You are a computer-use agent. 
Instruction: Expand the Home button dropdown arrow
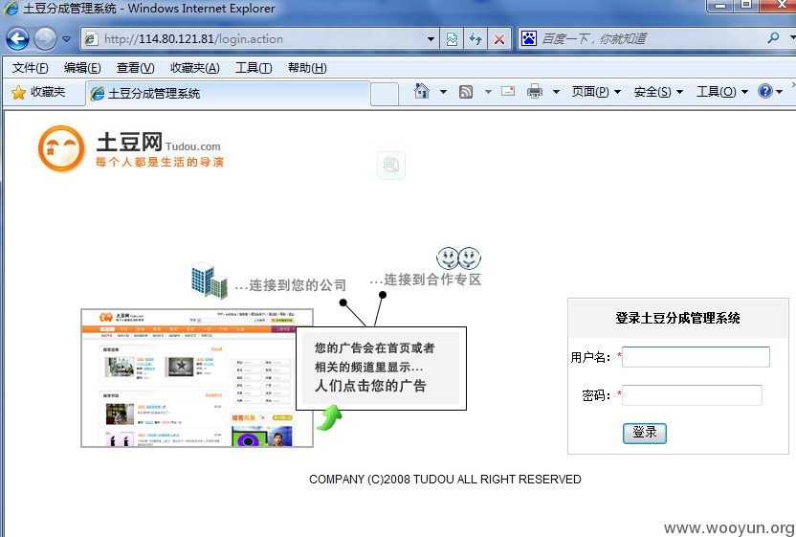coord(443,92)
